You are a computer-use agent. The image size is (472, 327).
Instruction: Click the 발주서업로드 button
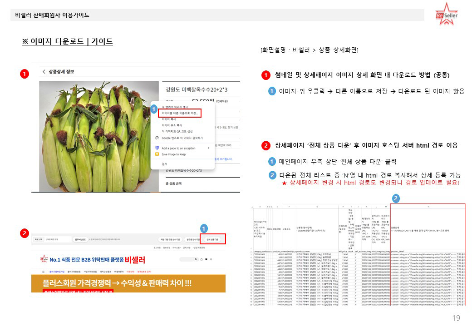pyautogui.click(x=80, y=240)
